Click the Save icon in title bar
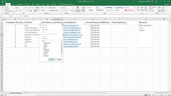 (2, 1)
